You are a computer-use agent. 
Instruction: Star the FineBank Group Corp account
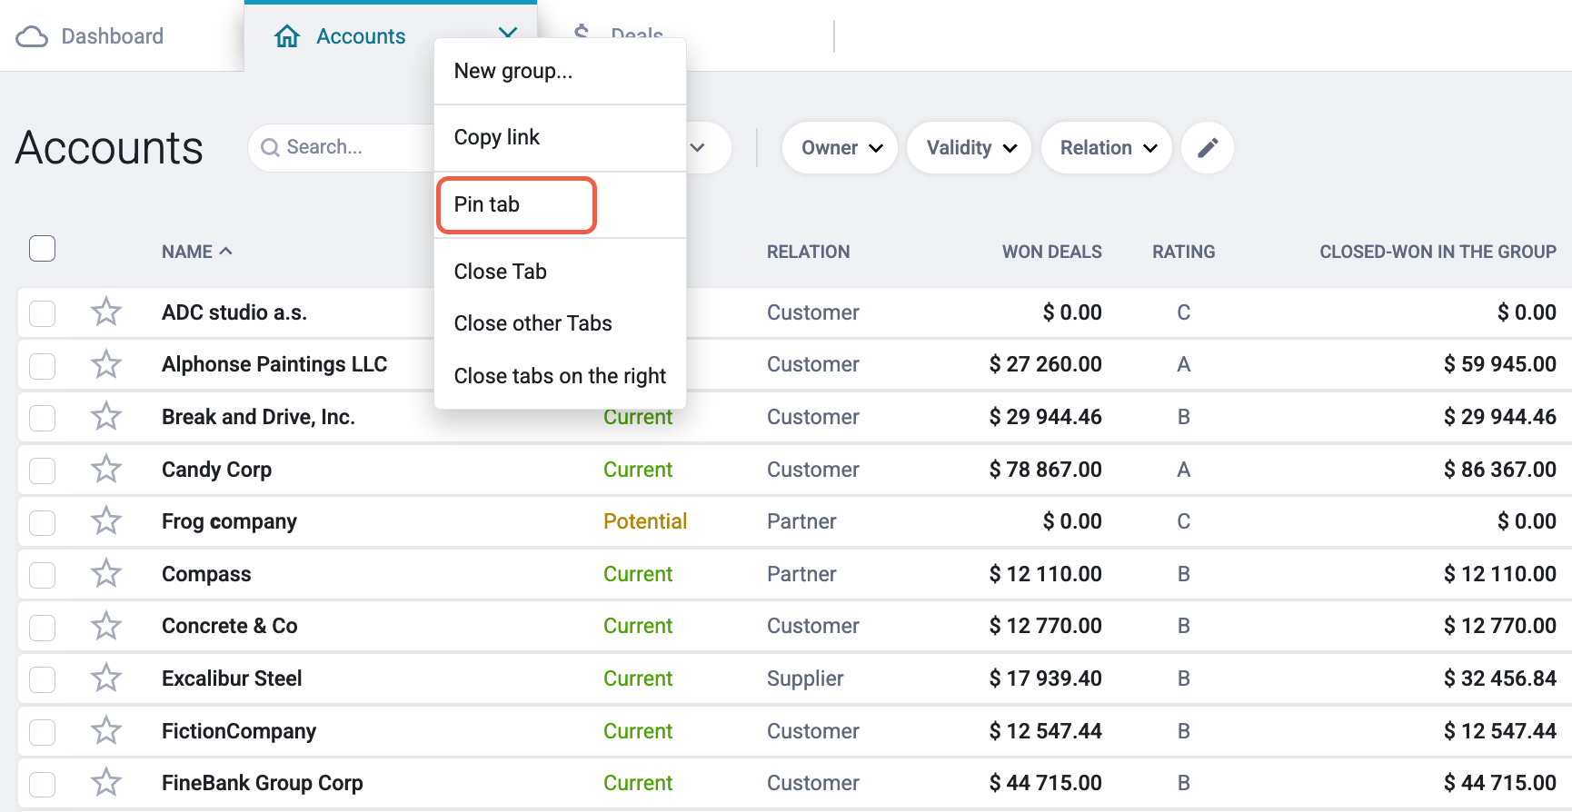[106, 783]
